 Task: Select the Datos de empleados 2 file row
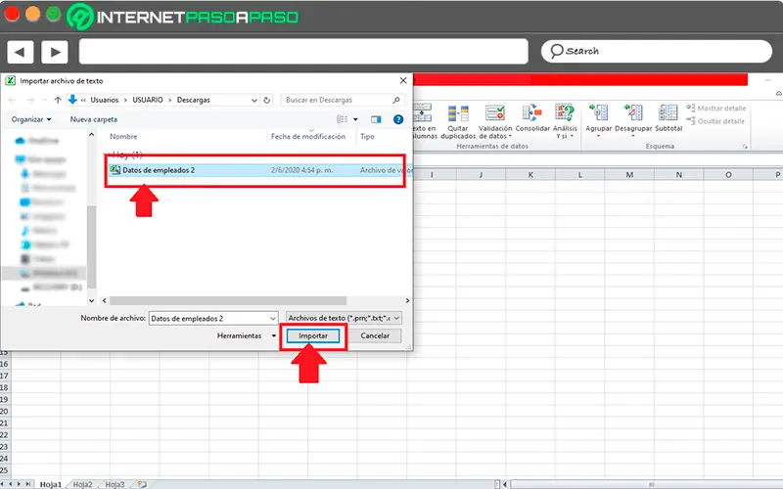[257, 170]
